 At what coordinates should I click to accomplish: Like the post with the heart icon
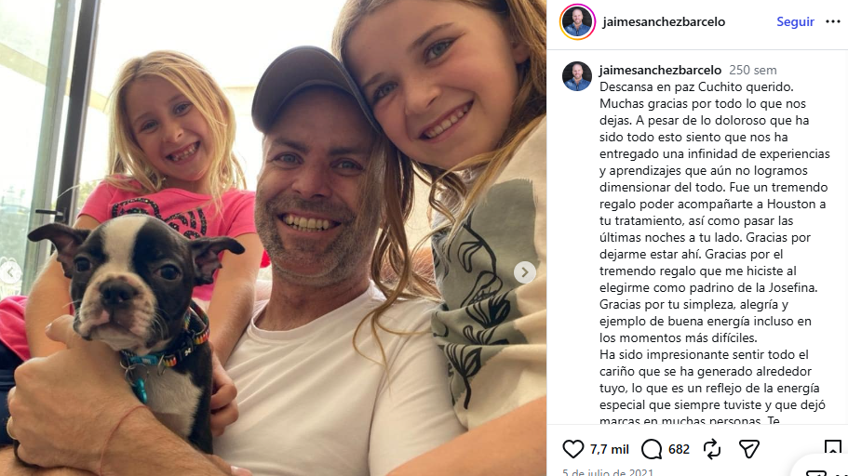[x=572, y=449]
